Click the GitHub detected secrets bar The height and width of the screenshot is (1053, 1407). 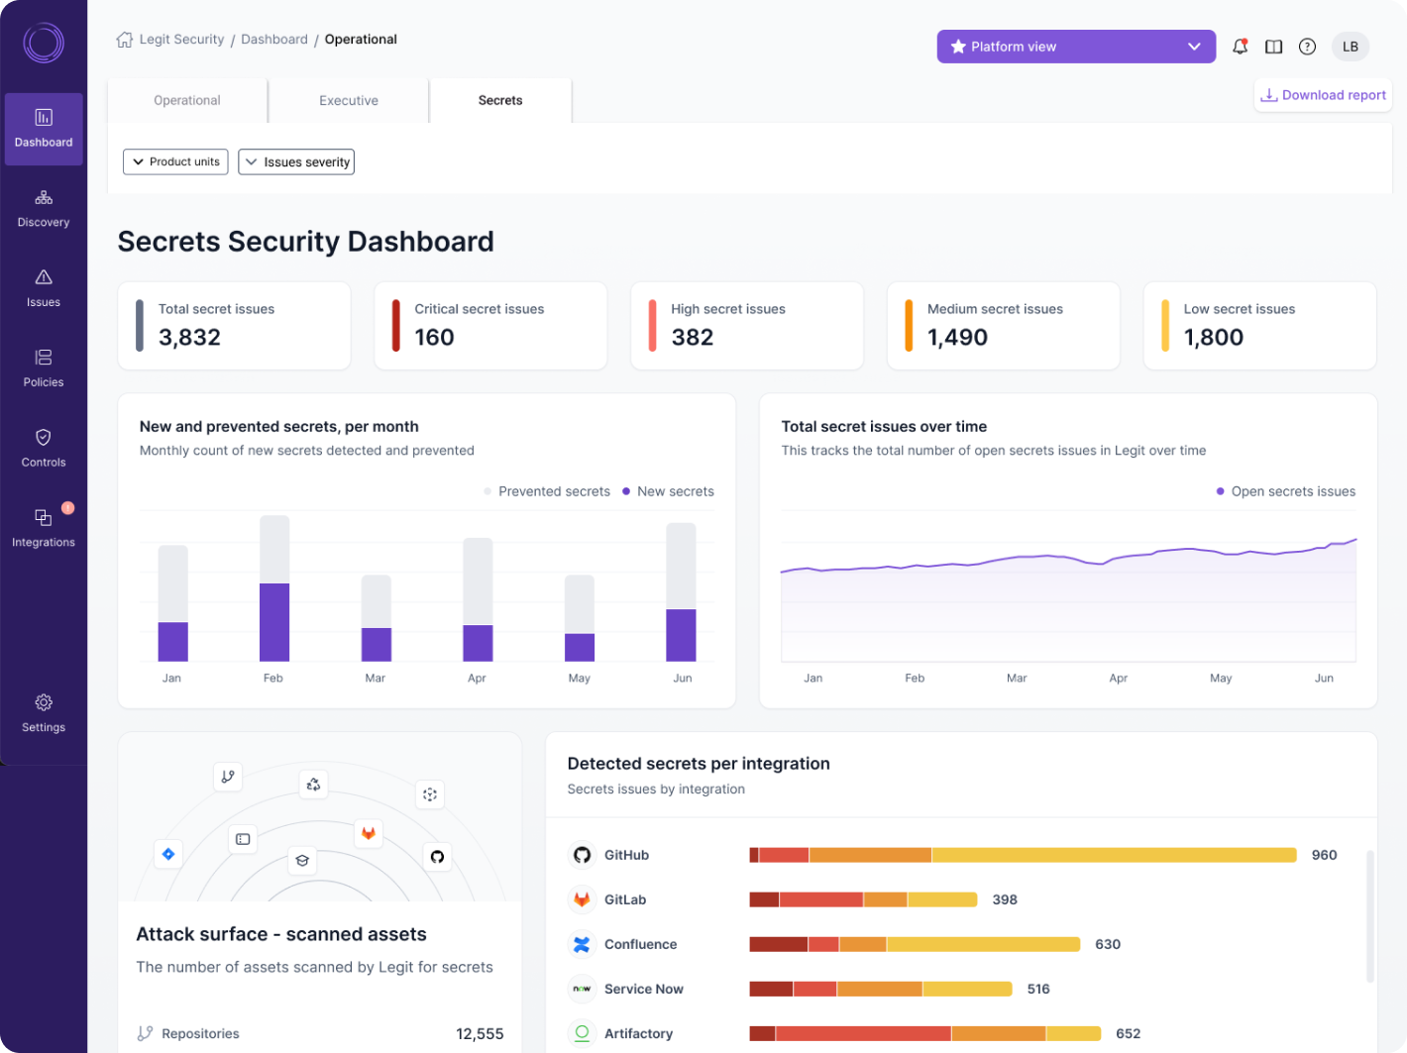pos(1021,854)
